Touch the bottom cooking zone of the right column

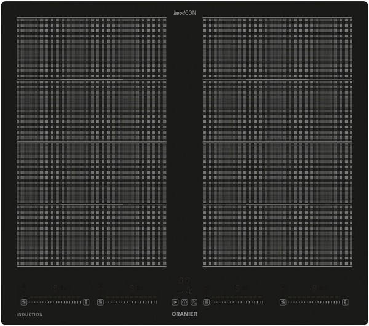click(277, 236)
